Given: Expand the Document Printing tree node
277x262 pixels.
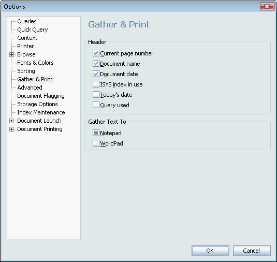Looking at the screenshot, I should pyautogui.click(x=11, y=129).
